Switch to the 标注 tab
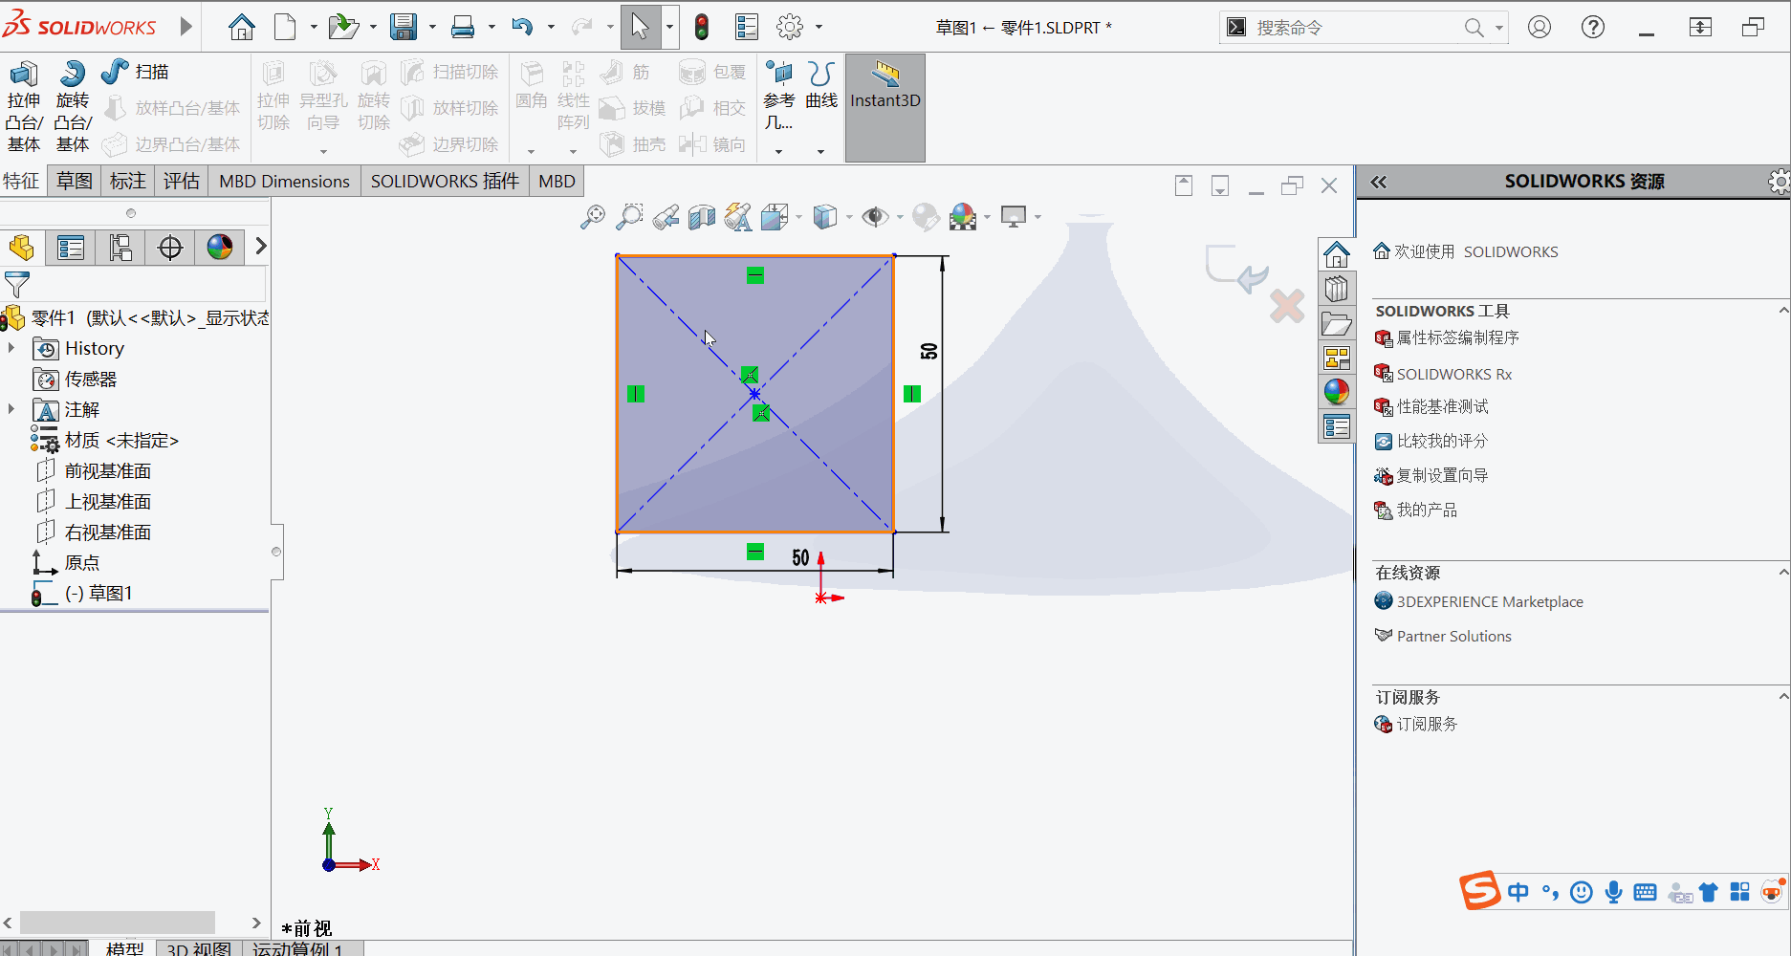This screenshot has height=956, width=1791. [x=128, y=181]
